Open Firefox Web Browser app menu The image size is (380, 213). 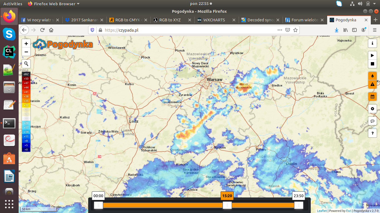[53, 4]
